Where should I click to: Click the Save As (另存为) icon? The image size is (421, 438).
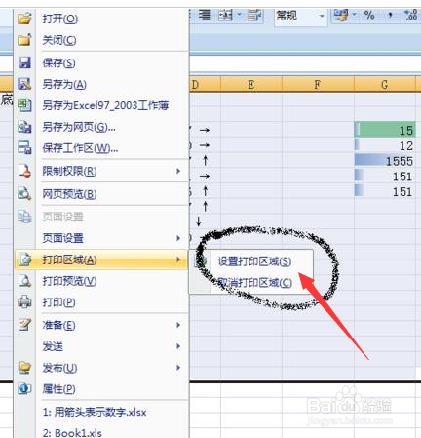pos(24,84)
